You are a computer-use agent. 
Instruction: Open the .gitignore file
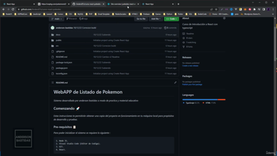pos(60,52)
